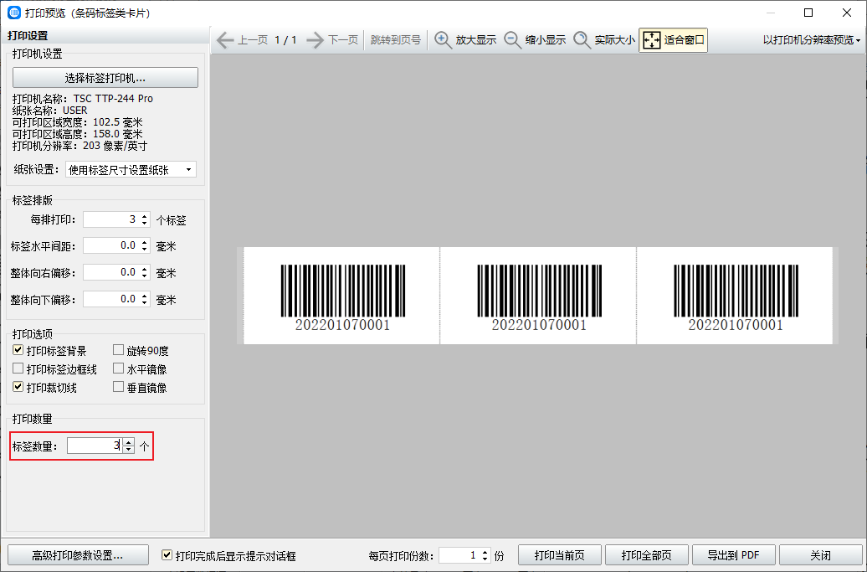This screenshot has width=867, height=572.
Task: Decrease 每页打印份数 copies
Action: 485,559
